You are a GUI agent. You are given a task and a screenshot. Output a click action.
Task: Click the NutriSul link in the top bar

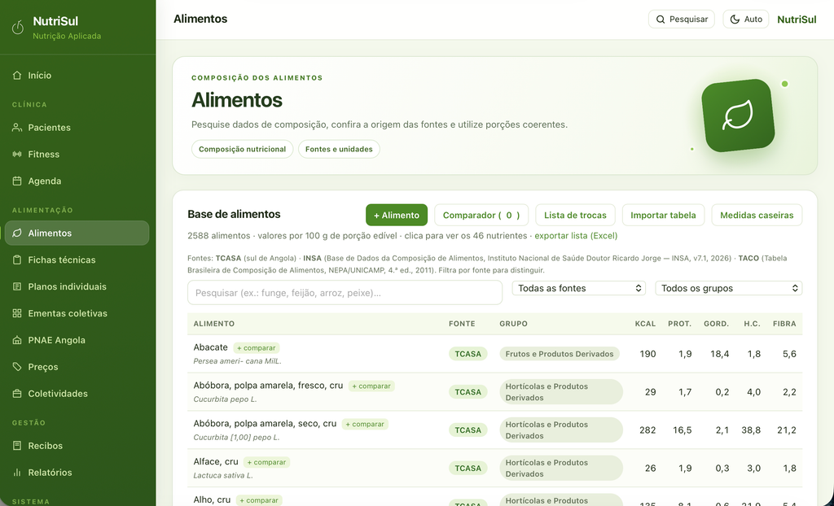(x=797, y=20)
